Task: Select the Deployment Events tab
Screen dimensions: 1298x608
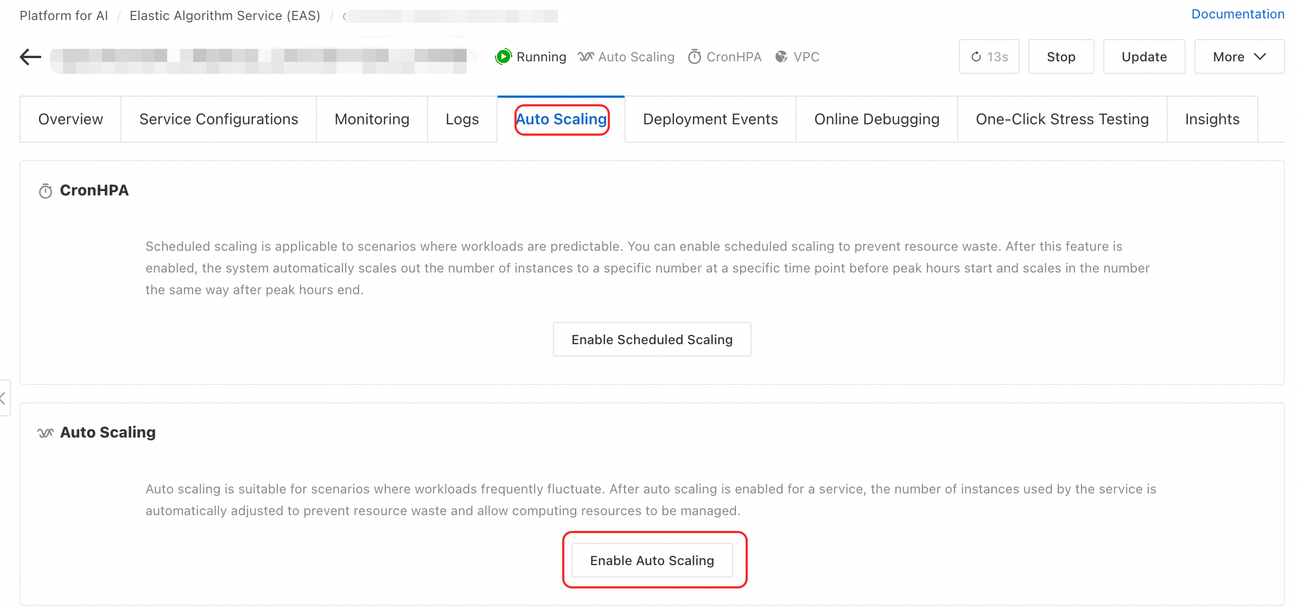Action: (x=710, y=119)
